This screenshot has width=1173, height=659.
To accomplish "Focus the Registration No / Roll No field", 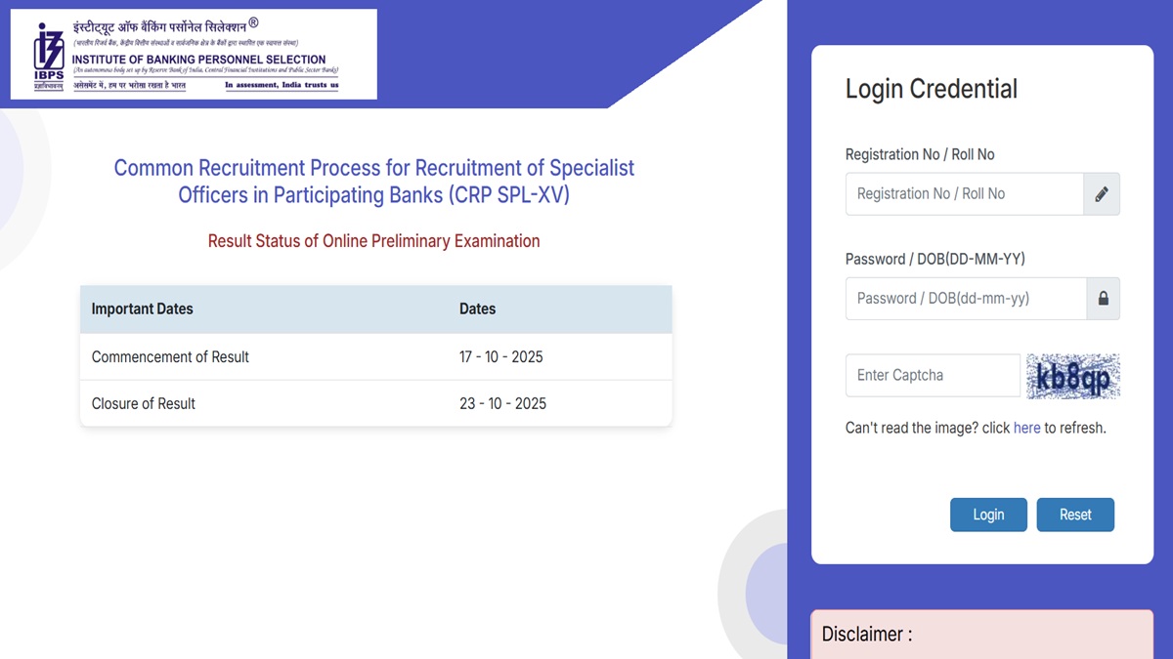I will tap(964, 194).
